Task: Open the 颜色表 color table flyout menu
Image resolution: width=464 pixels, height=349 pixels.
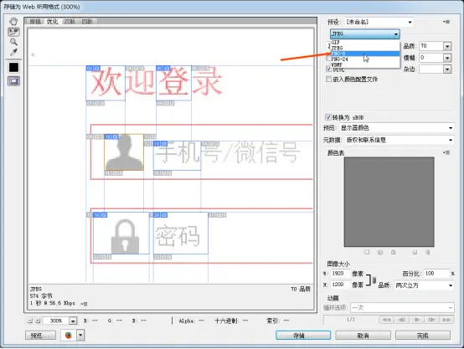Action: [x=446, y=152]
